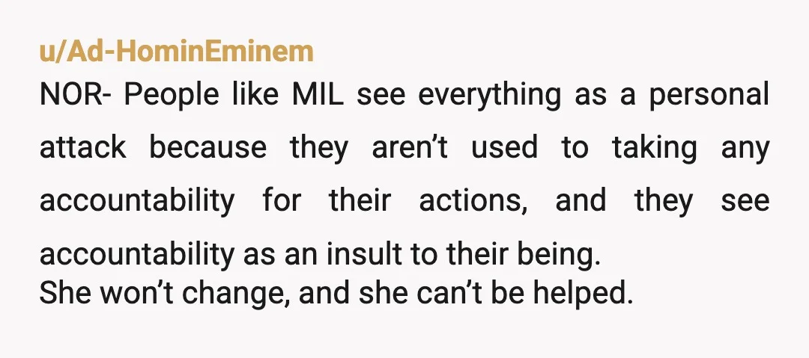The width and height of the screenshot is (809, 358).
Task: Click the word "attack" starting second line
Action: click(x=82, y=147)
